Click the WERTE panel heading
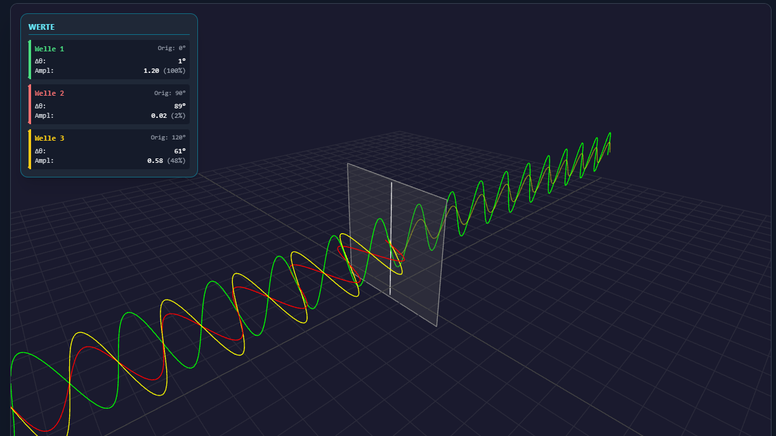The width and height of the screenshot is (776, 436). (41, 27)
